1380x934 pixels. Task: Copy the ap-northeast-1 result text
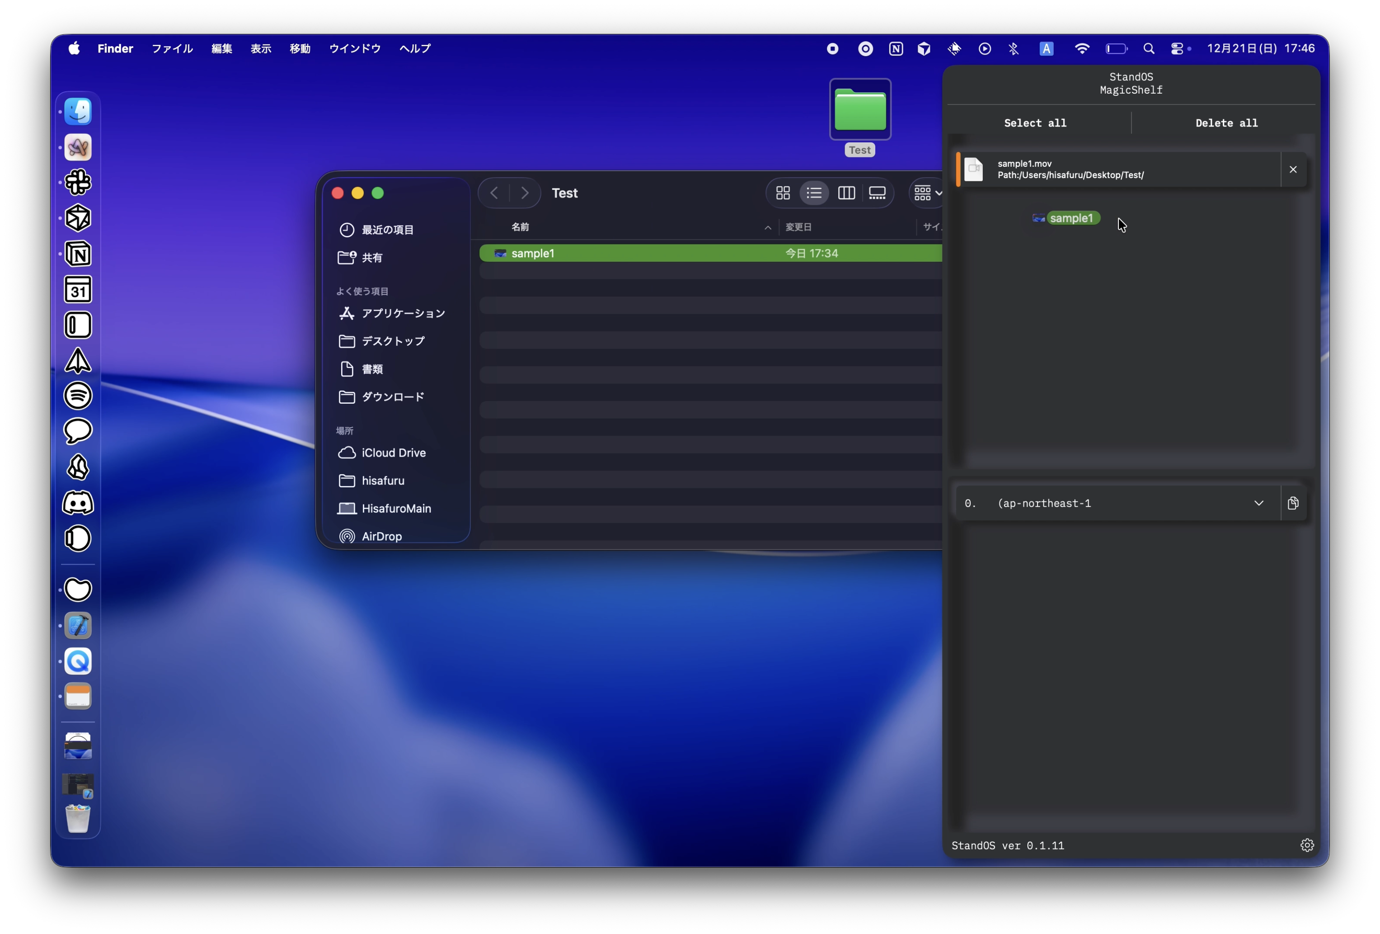pyautogui.click(x=1293, y=503)
